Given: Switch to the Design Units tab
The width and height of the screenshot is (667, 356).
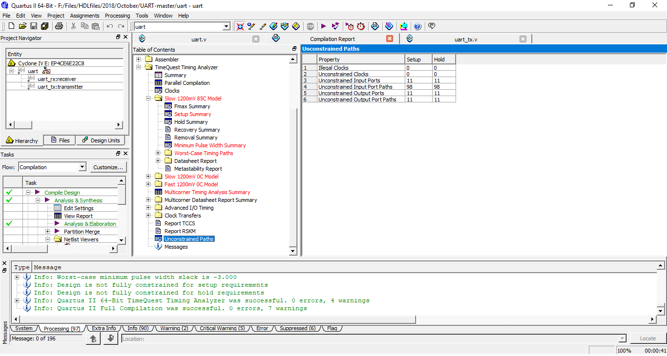Looking at the screenshot, I should tap(101, 140).
